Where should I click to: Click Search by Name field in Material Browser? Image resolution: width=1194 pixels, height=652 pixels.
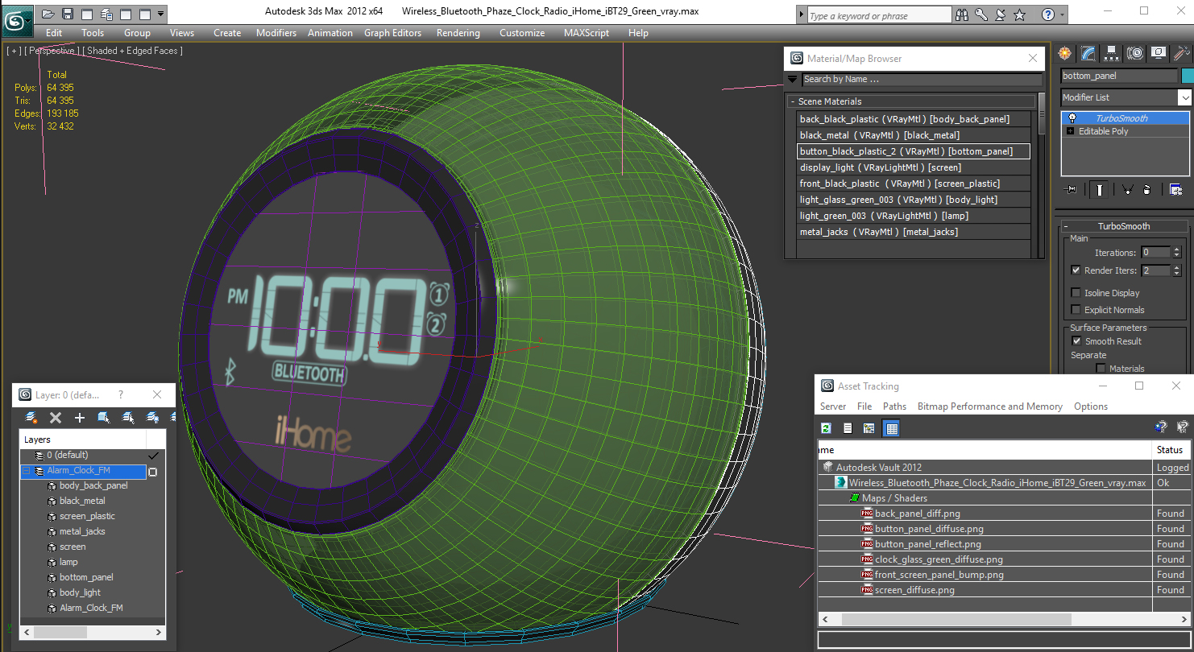922,79
